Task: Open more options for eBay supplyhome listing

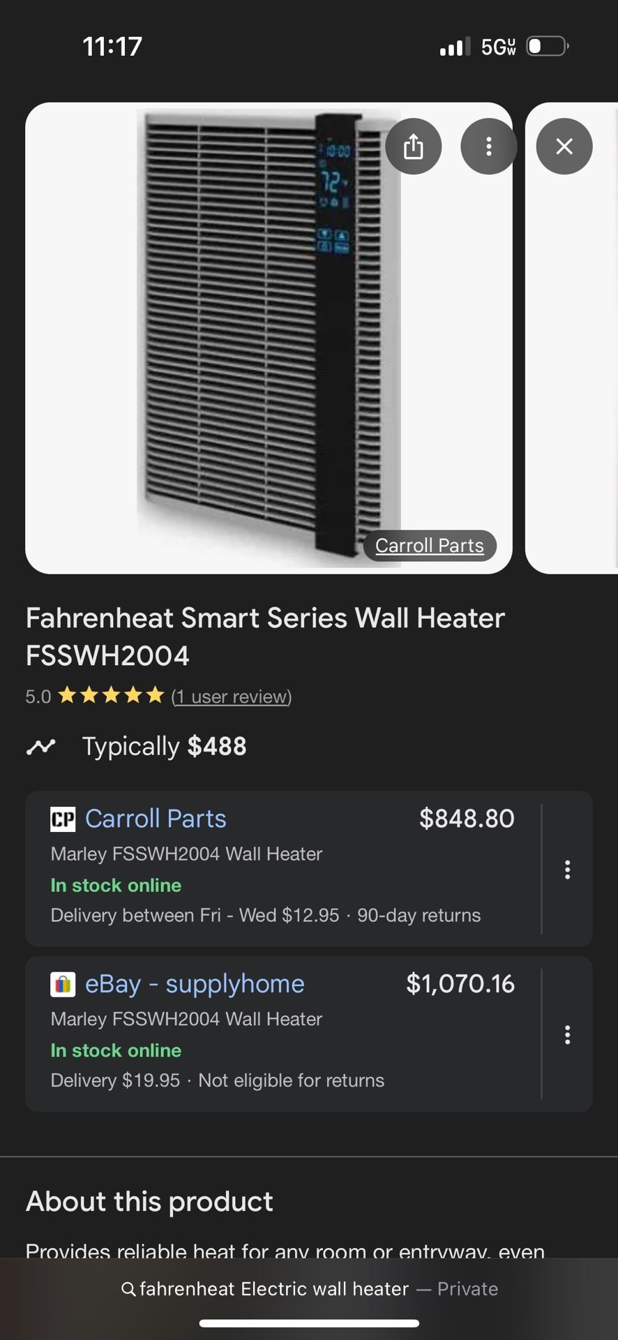Action: tap(568, 1035)
